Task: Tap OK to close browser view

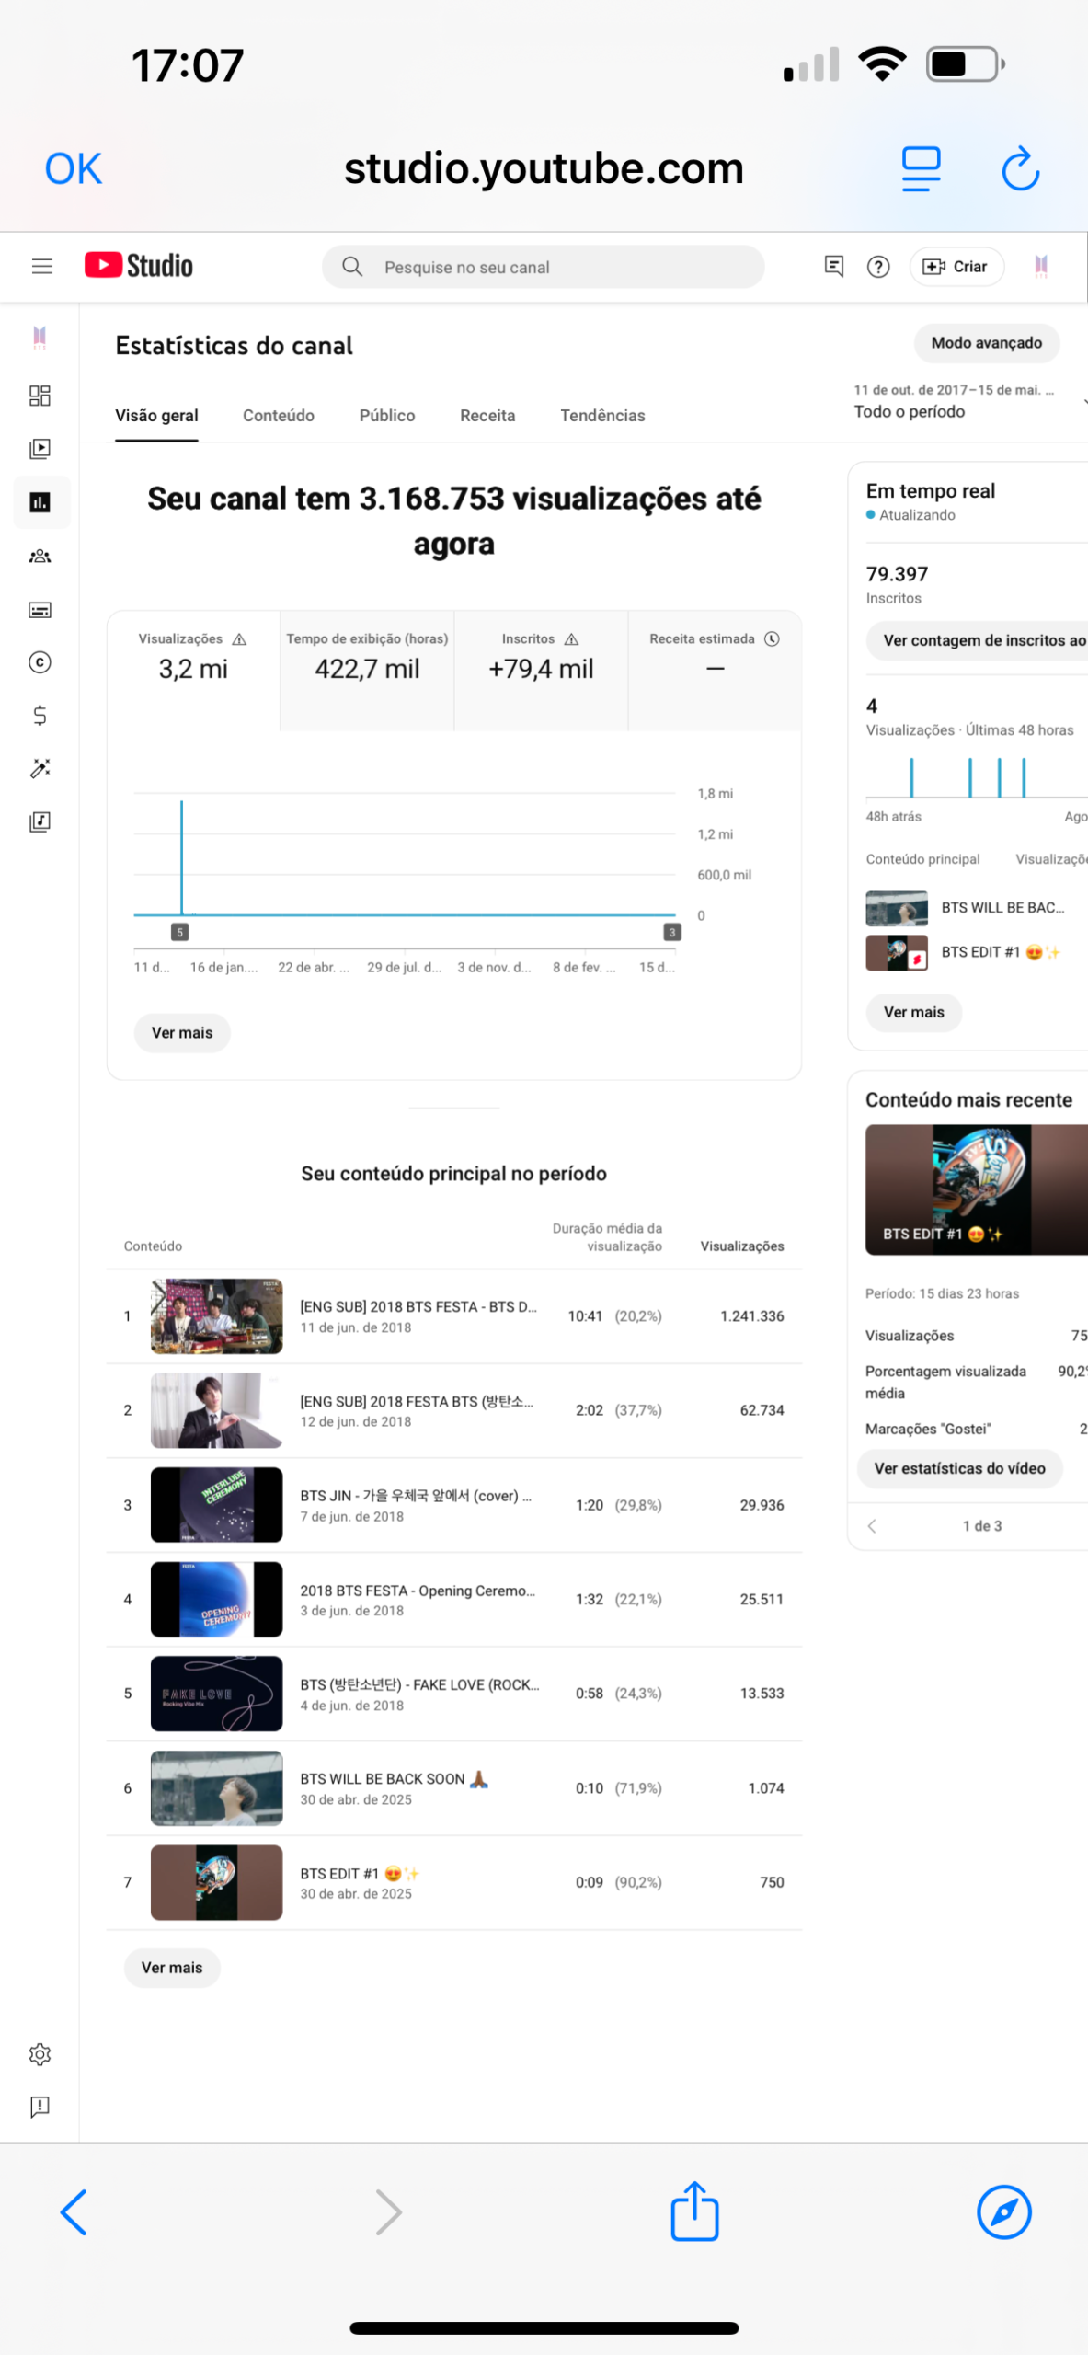Action: click(74, 168)
